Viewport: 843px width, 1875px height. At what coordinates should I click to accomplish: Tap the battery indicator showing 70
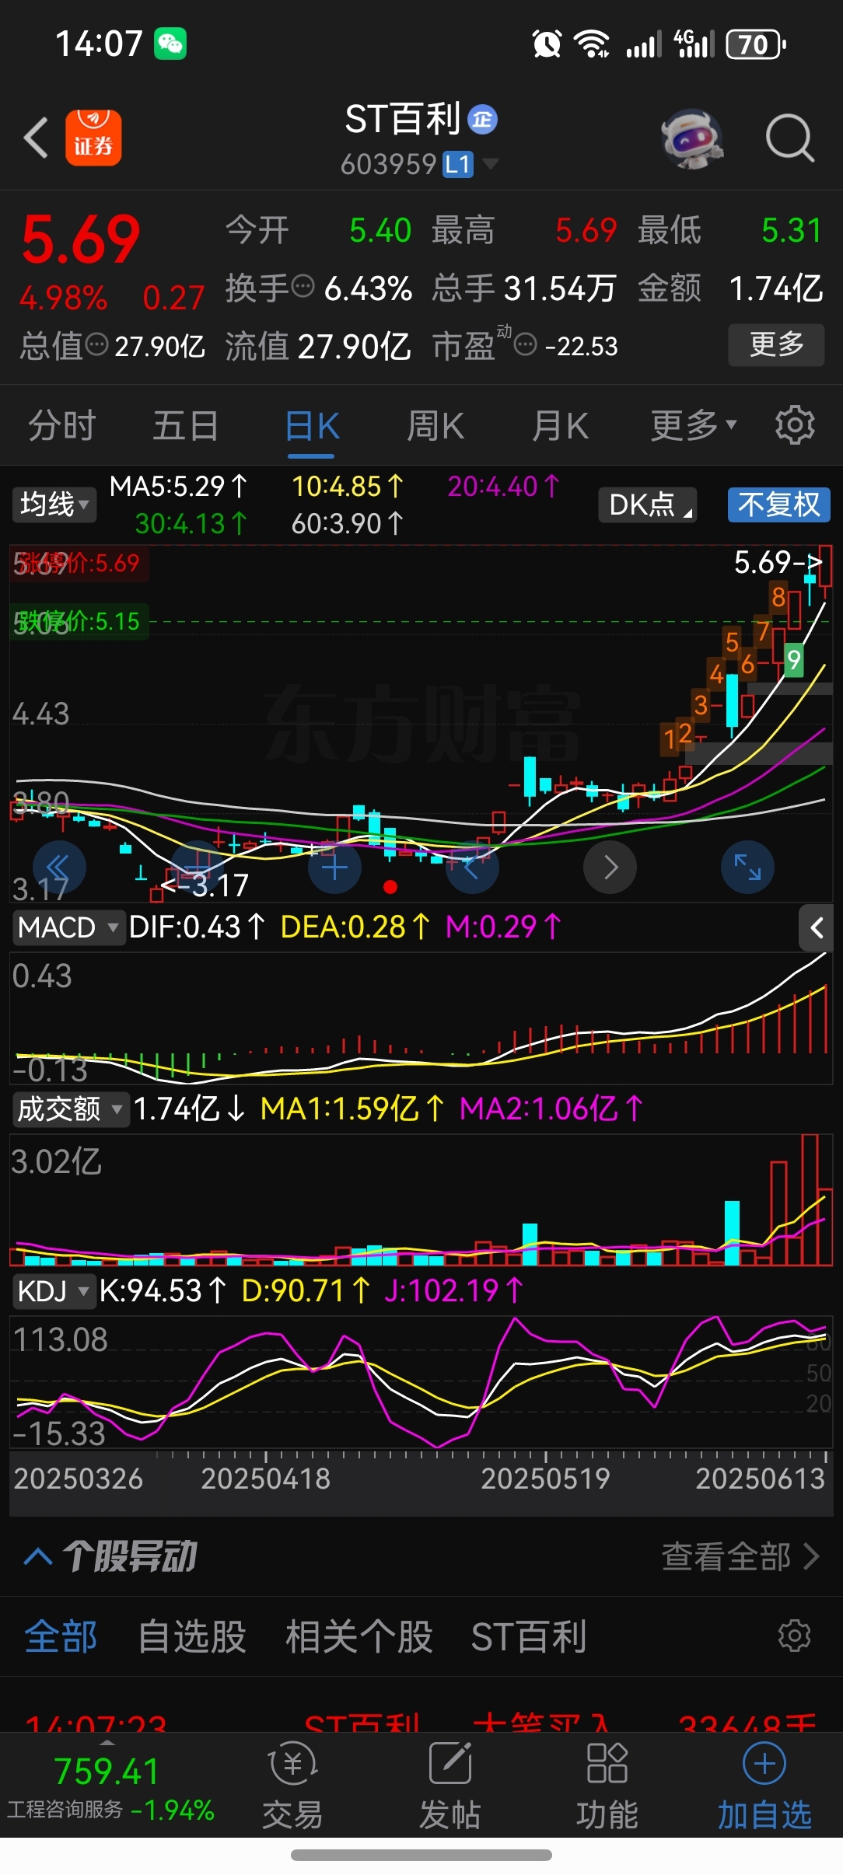[755, 44]
